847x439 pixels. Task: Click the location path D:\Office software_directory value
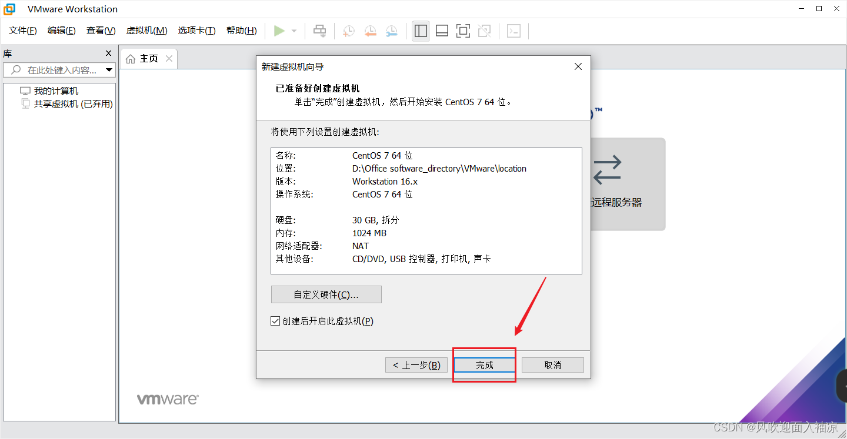tap(439, 169)
